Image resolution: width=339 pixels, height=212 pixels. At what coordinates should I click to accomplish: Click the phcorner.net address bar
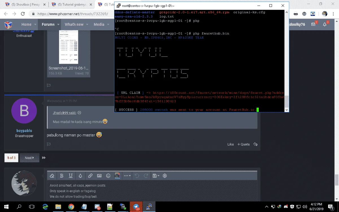point(72,14)
